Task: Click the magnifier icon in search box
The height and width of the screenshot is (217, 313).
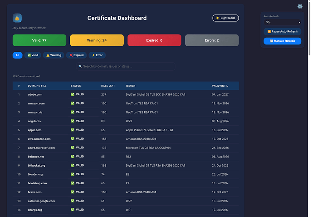Action: (80, 66)
